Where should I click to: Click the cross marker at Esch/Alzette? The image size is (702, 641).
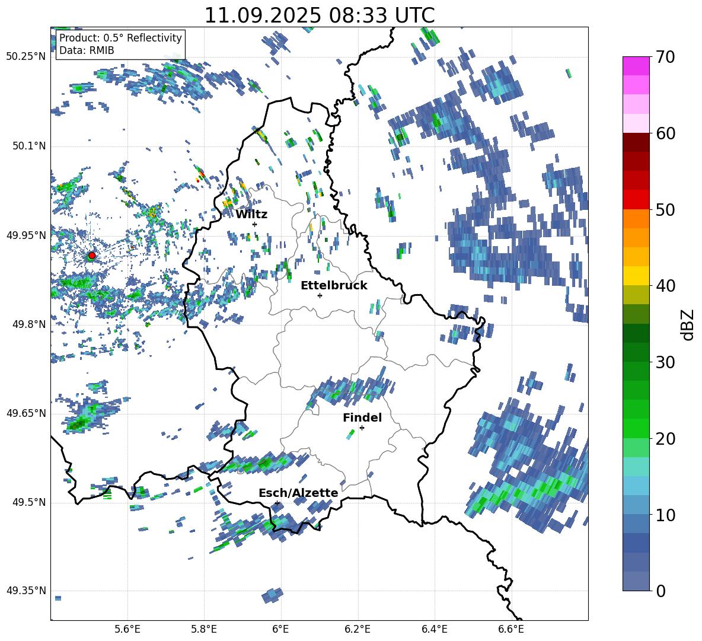click(x=277, y=503)
